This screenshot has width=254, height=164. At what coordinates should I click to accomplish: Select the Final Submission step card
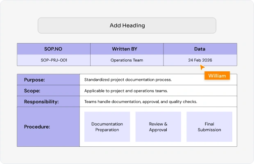209,127
